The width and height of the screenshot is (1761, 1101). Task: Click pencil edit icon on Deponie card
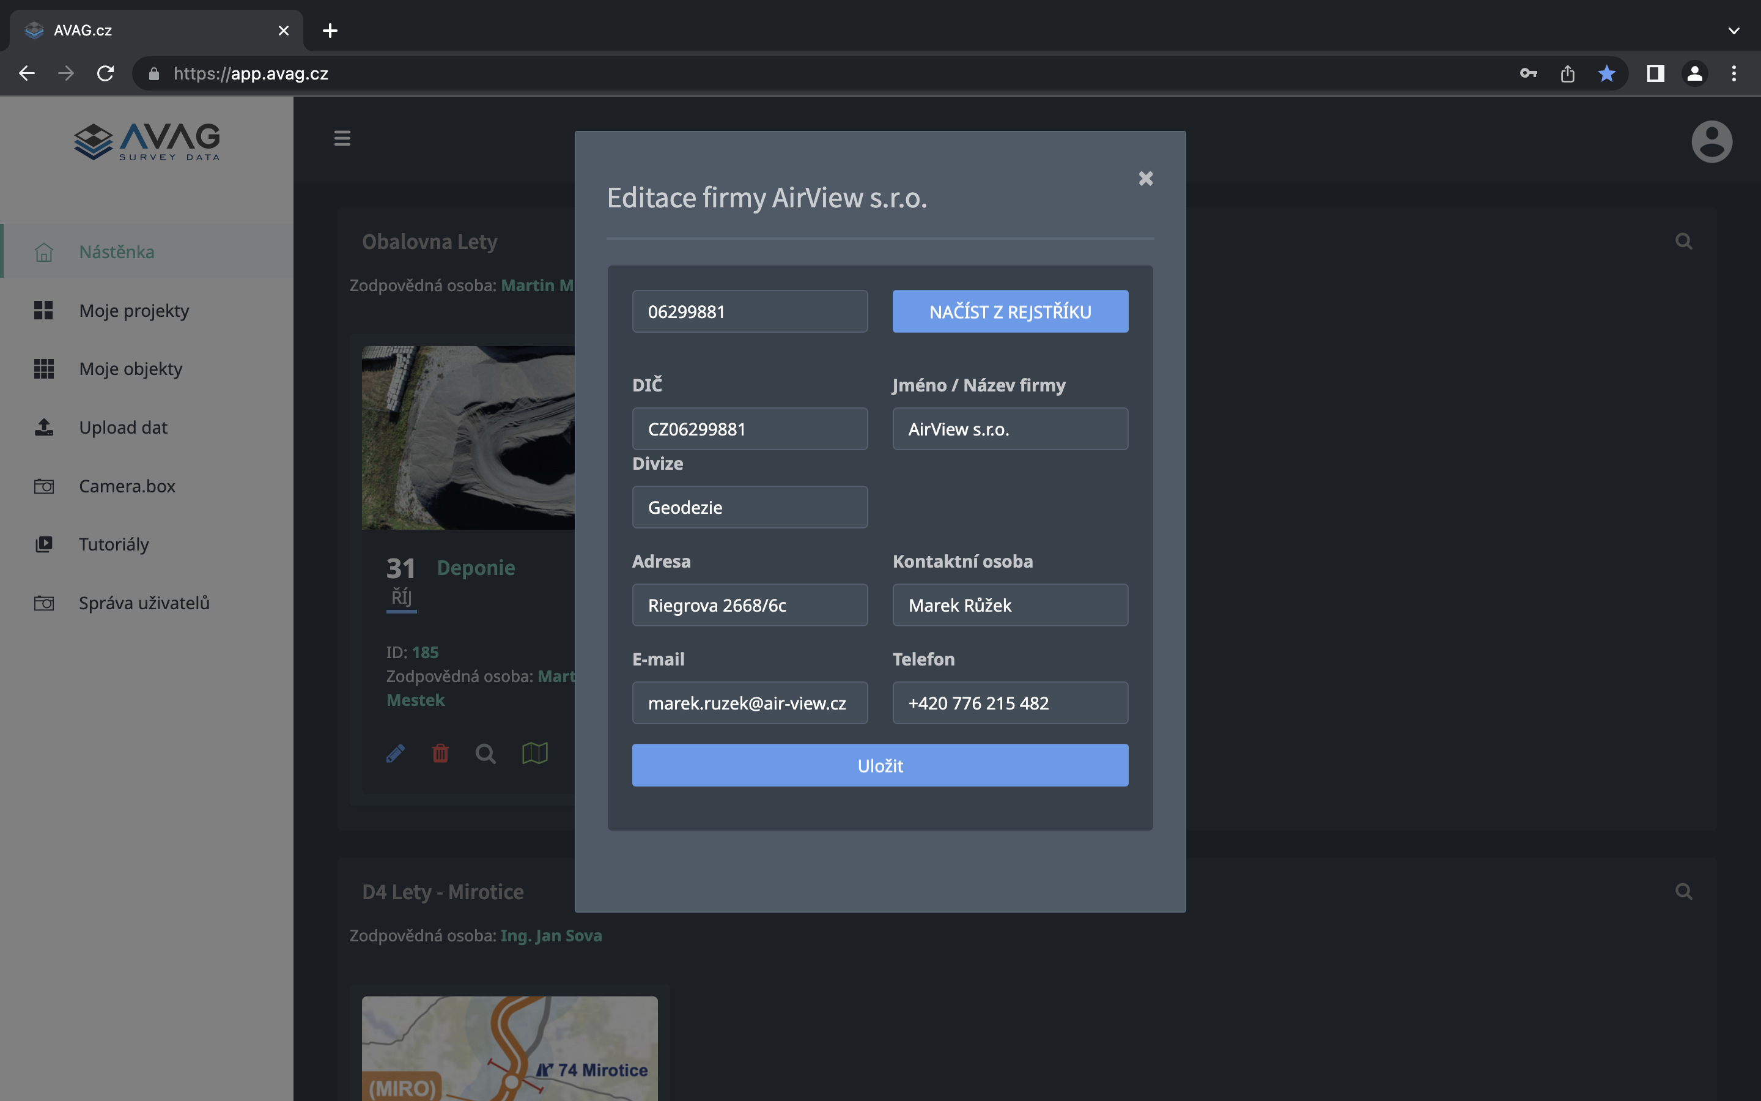point(395,753)
